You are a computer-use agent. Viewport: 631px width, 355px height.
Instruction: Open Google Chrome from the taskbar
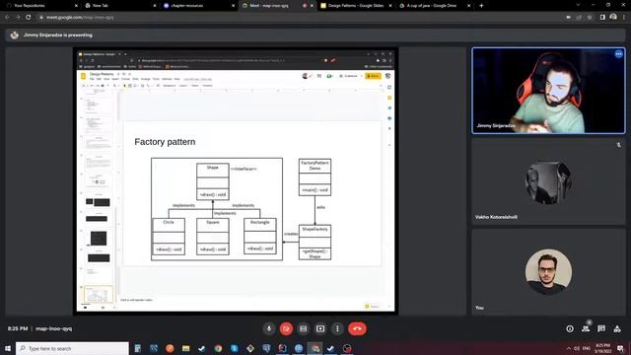218,348
